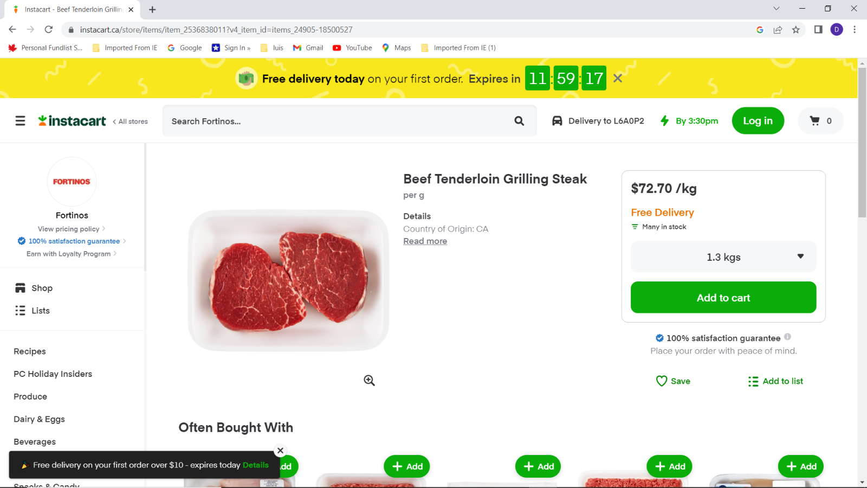The height and width of the screenshot is (488, 867).
Task: Reload the page
Action: 49,30
